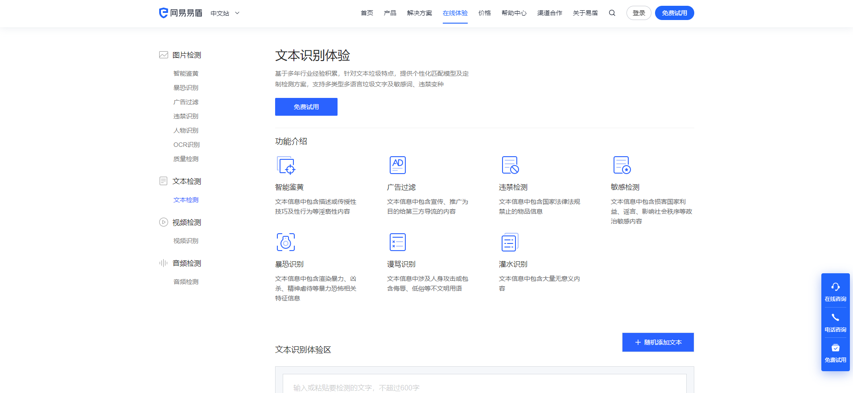Select OCR识别 in the sidebar
853x393 pixels.
click(x=186, y=145)
